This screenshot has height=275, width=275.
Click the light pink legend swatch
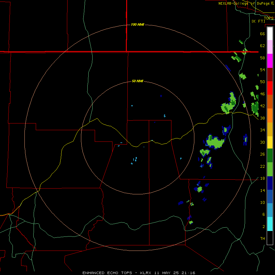(x=270, y=47)
